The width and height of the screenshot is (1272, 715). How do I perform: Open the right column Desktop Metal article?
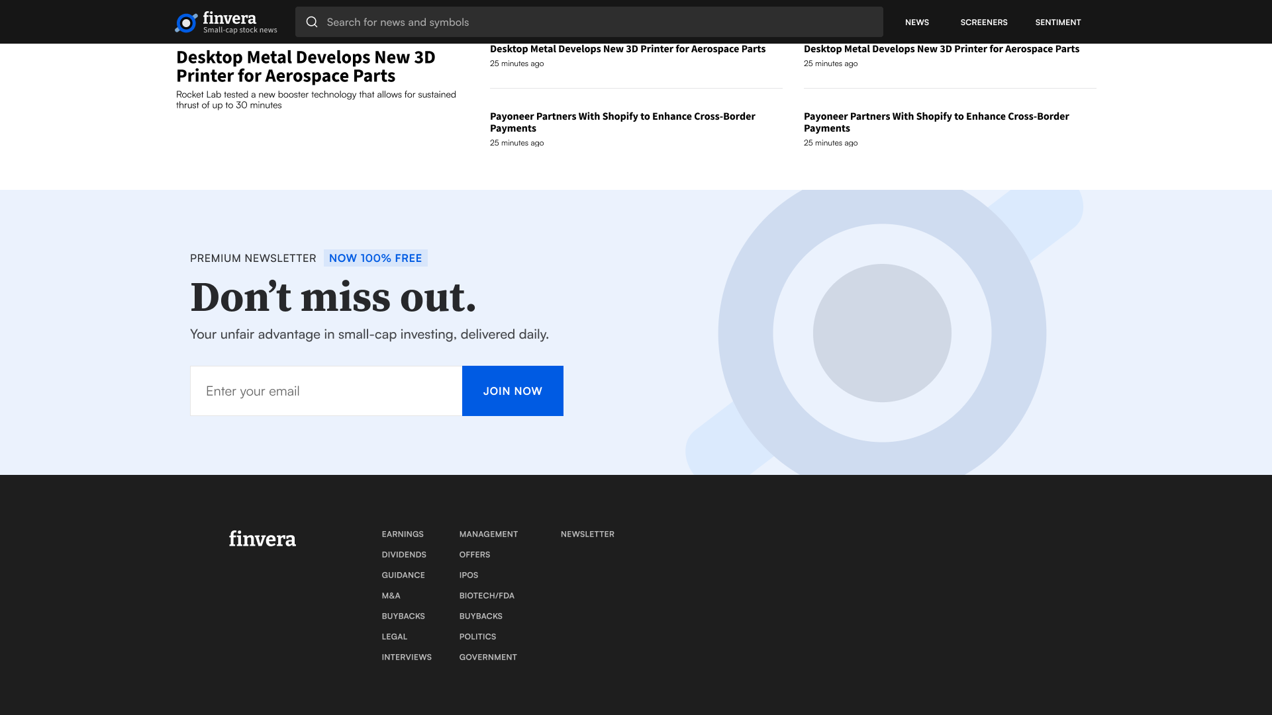[x=941, y=49]
